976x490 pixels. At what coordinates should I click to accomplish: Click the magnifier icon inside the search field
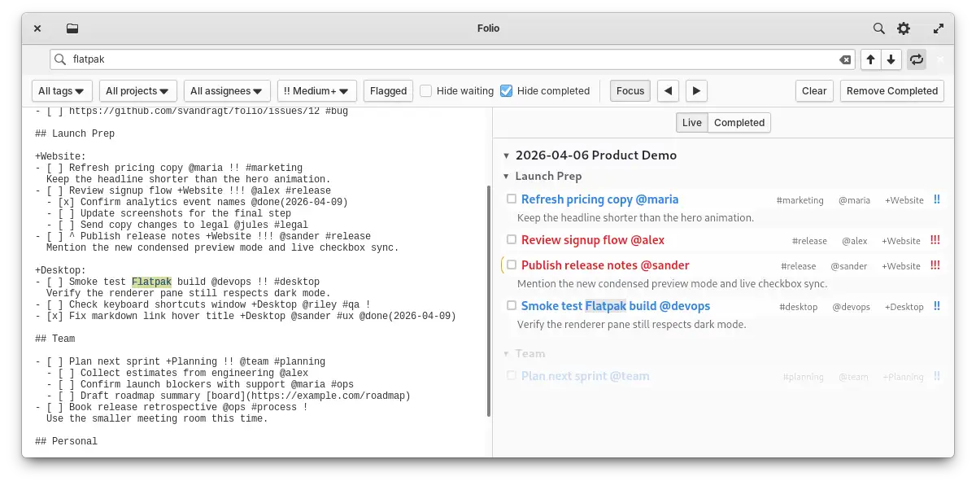(59, 59)
